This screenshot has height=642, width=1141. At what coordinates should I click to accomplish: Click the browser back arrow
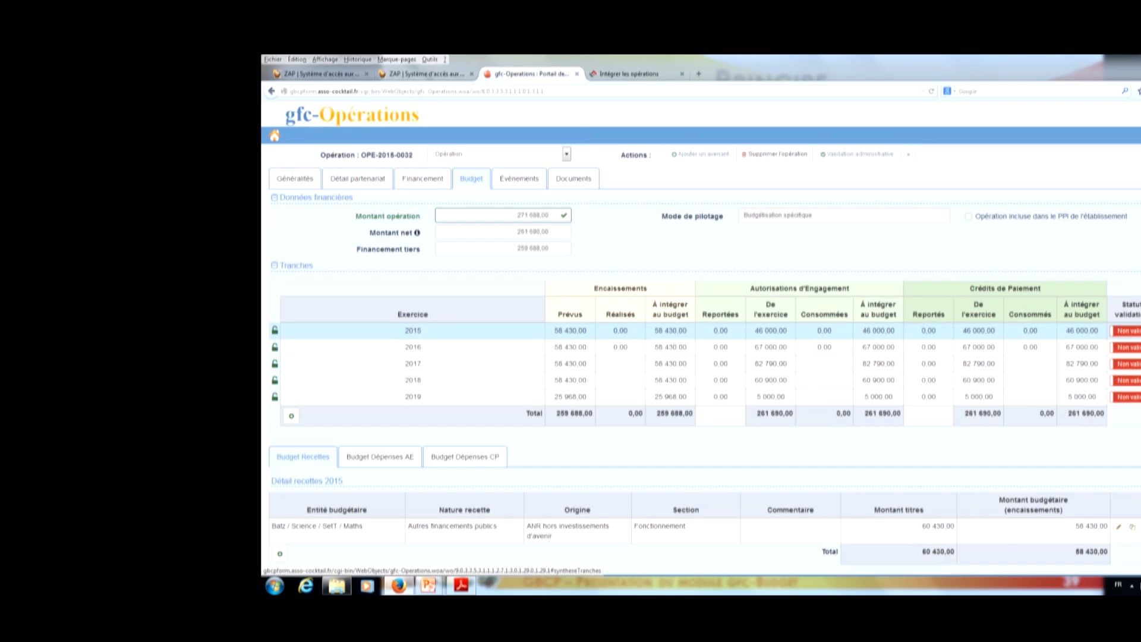point(272,91)
